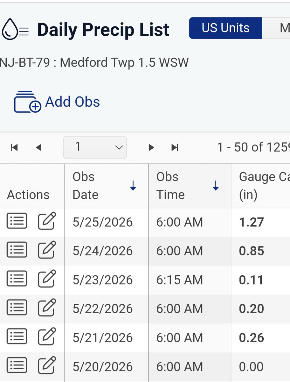290x382 pixels.
Task: Go to previous page arrow
Action: tap(39, 147)
